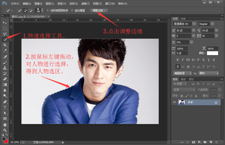Select the Crop tool
225x145 pixels.
[5, 45]
